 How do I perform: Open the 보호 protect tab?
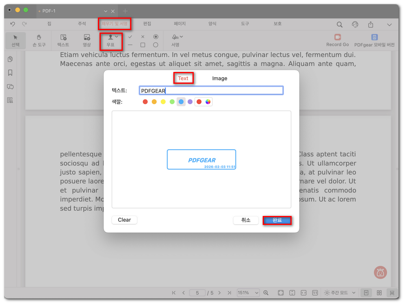point(278,24)
